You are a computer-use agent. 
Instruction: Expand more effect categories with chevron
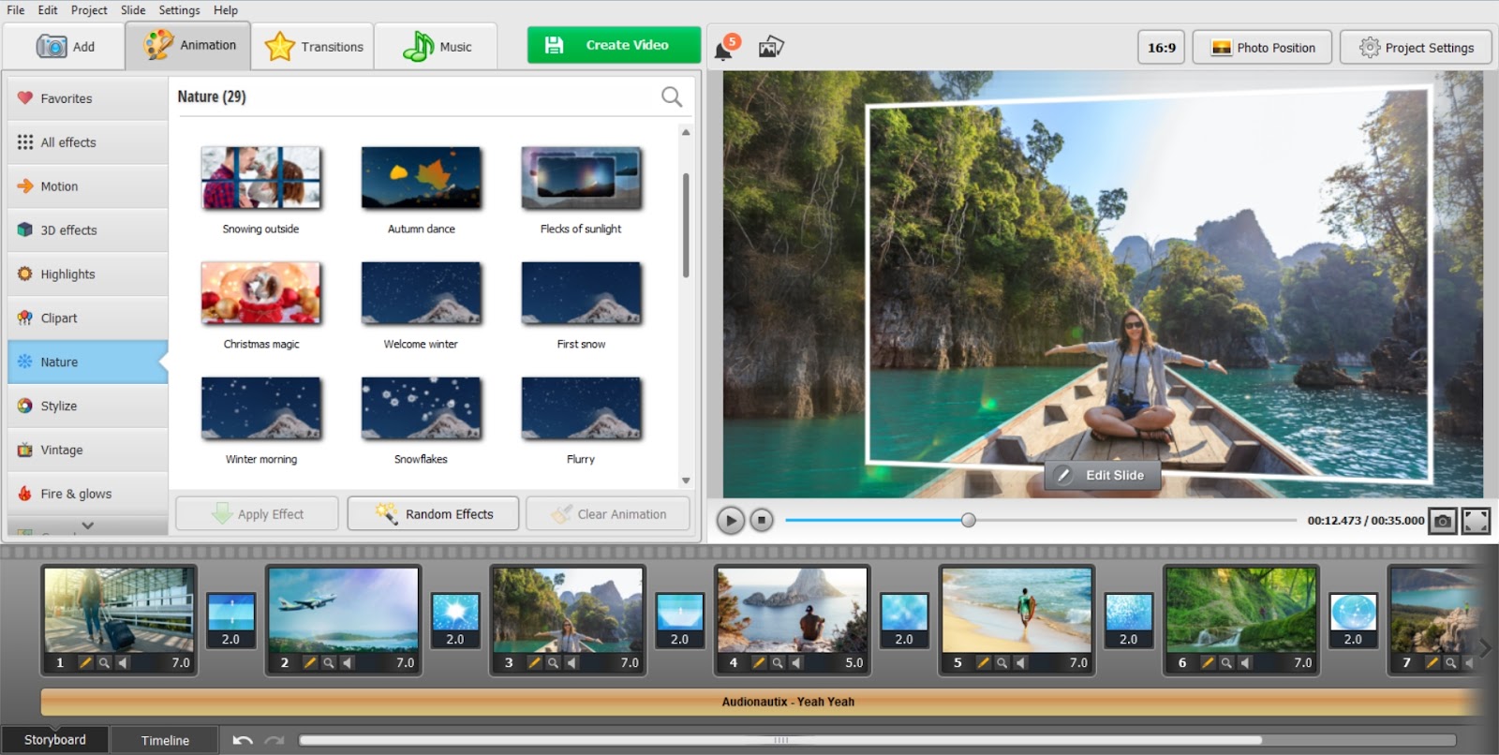point(87,526)
